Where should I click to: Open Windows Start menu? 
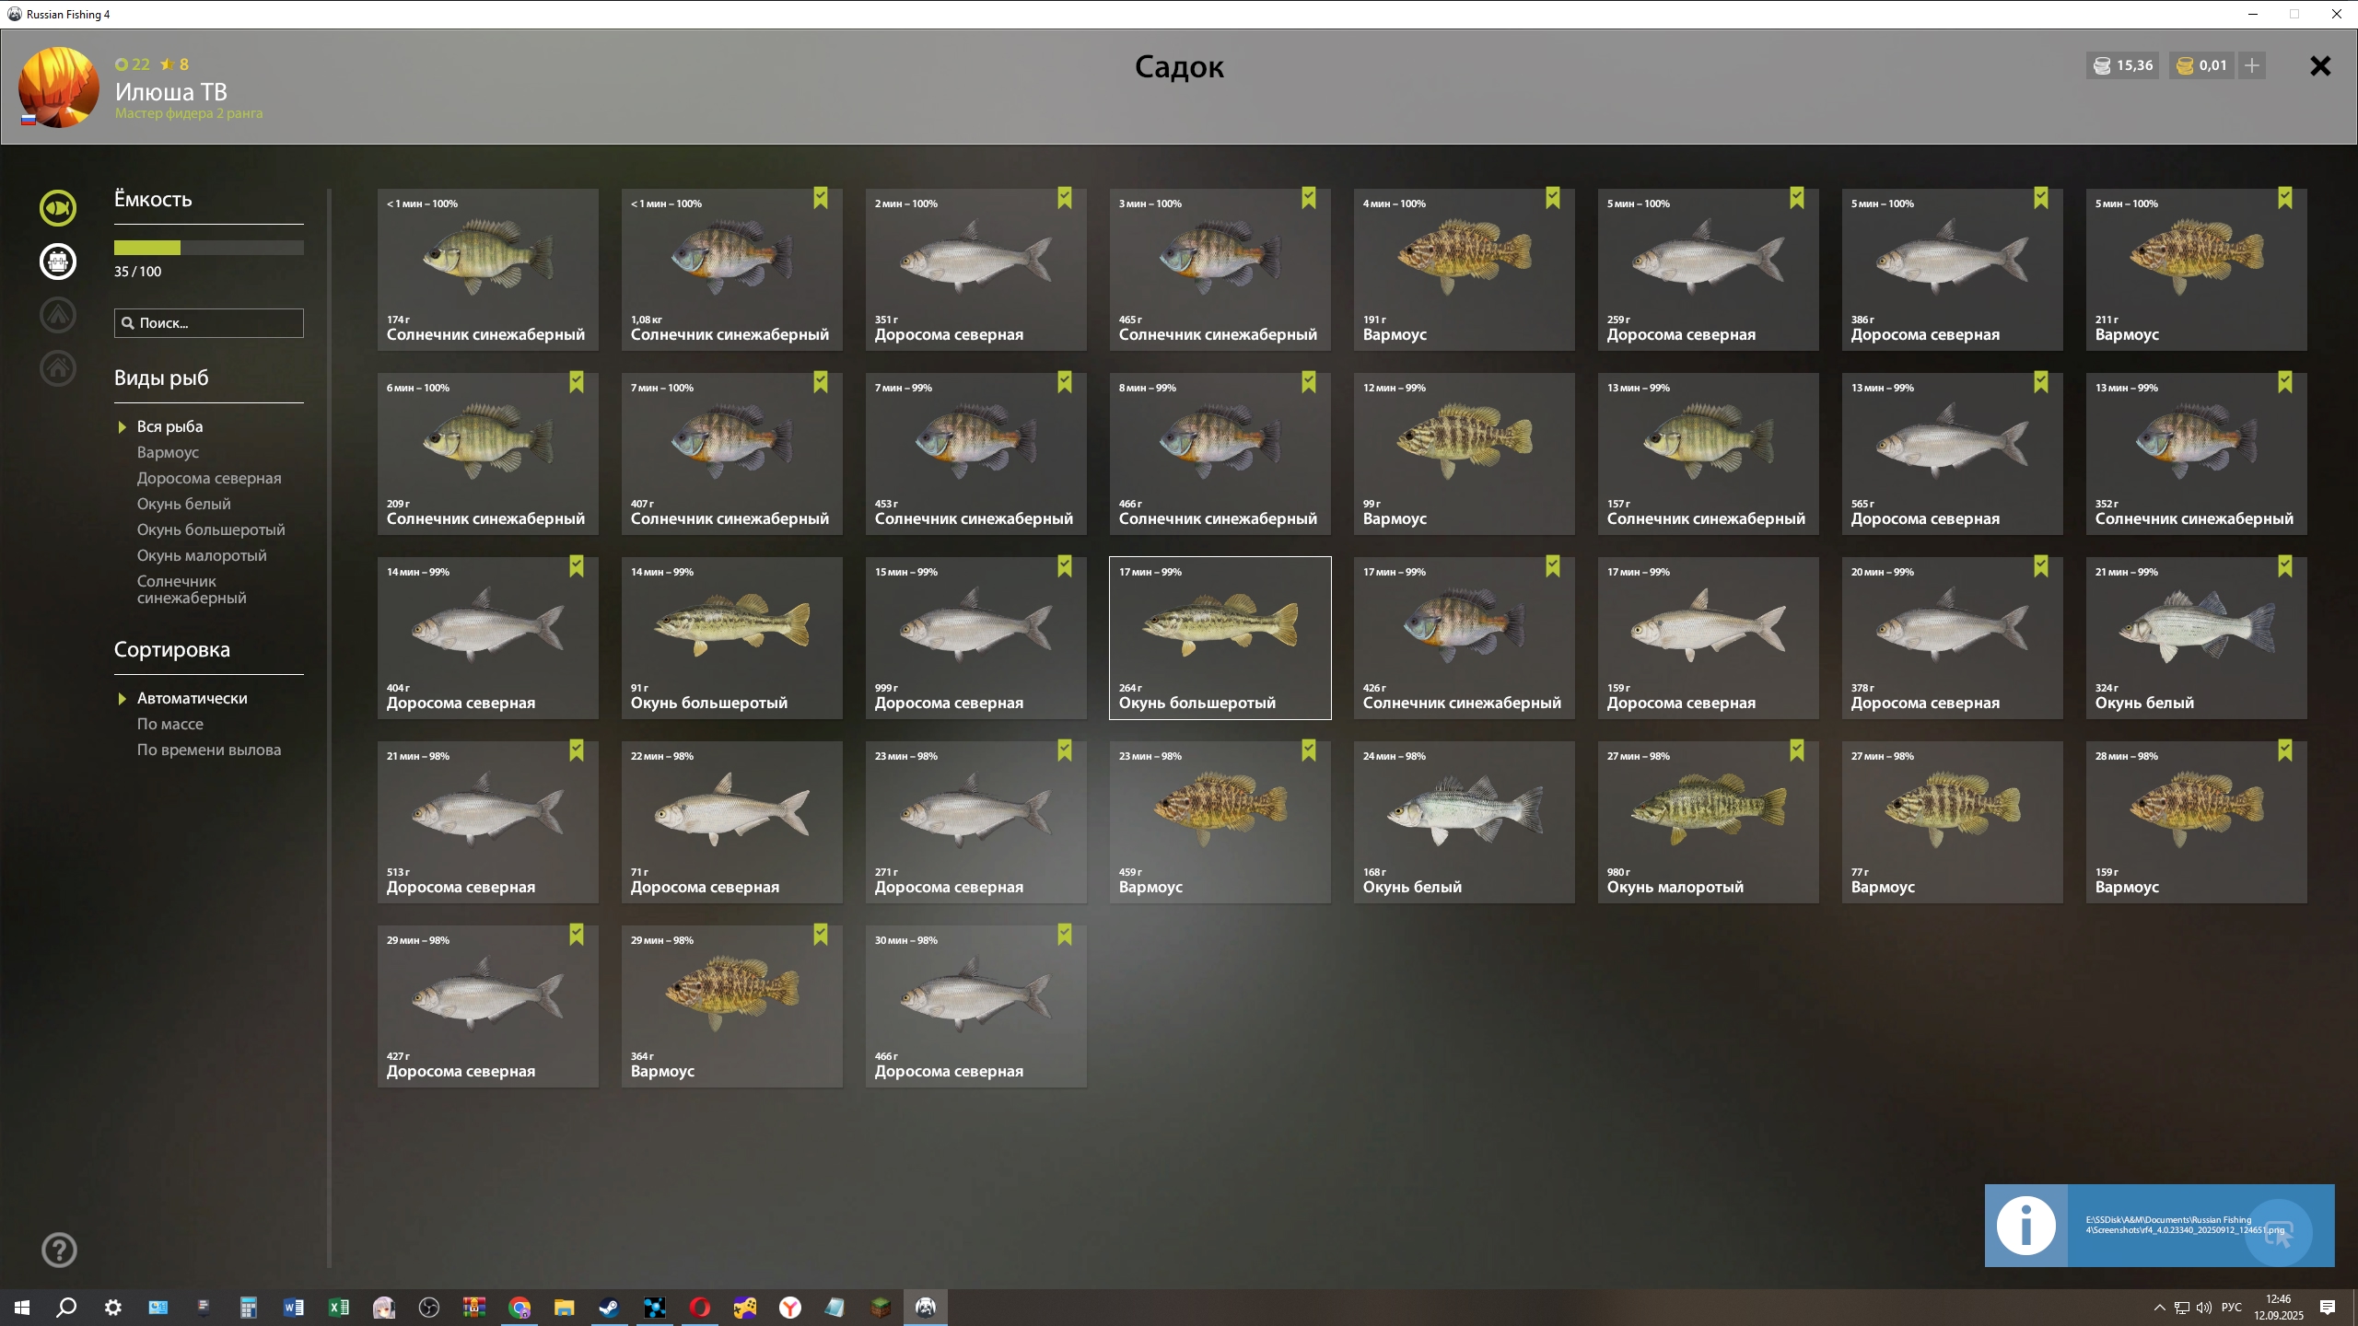pyautogui.click(x=22, y=1308)
